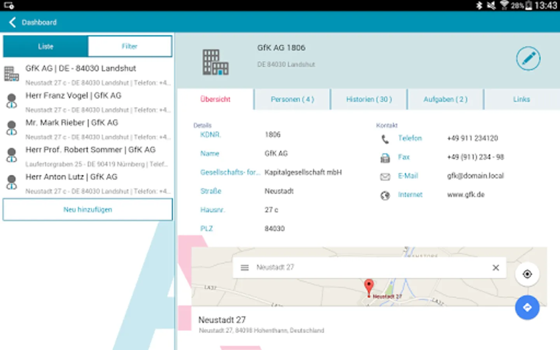Select list entry Herr Anton Lutz | GfK AG
Image resolution: width=560 pixels, height=350 pixels.
87,183
